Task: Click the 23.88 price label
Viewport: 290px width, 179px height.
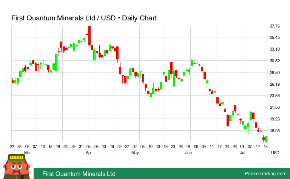Action: [x=275, y=96]
